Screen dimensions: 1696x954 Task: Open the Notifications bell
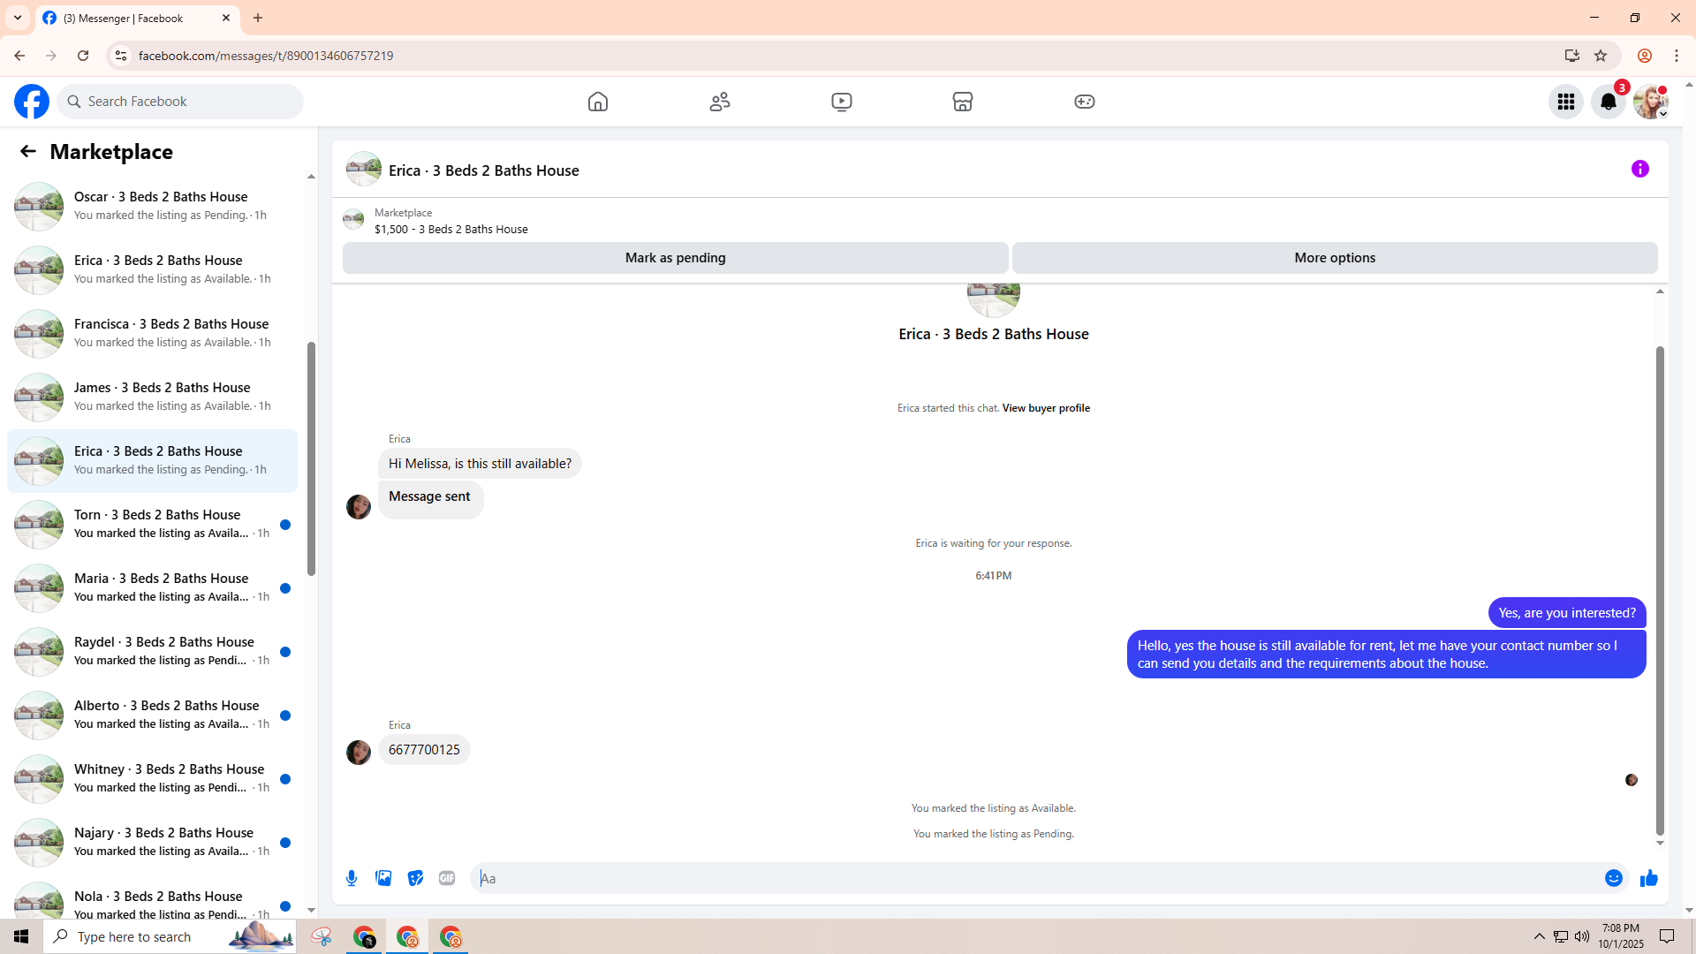[x=1609, y=102]
